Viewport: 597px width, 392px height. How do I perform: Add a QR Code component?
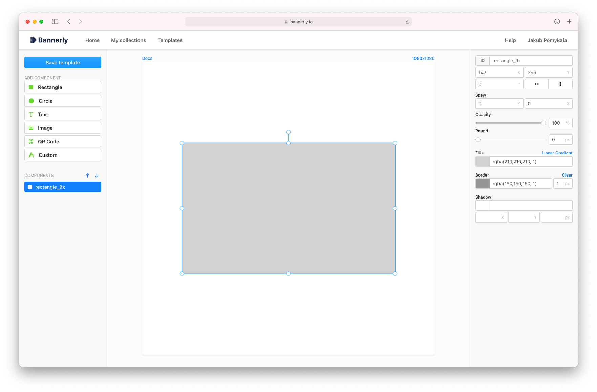click(x=63, y=141)
